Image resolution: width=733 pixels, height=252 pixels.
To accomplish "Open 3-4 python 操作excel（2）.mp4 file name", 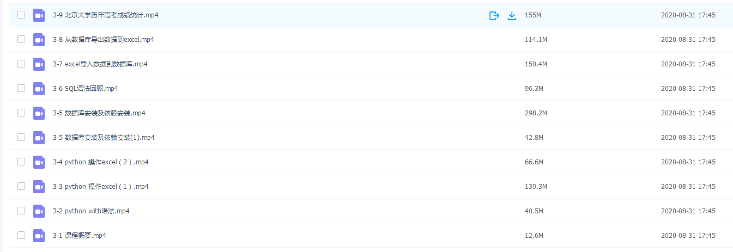I will 101,162.
